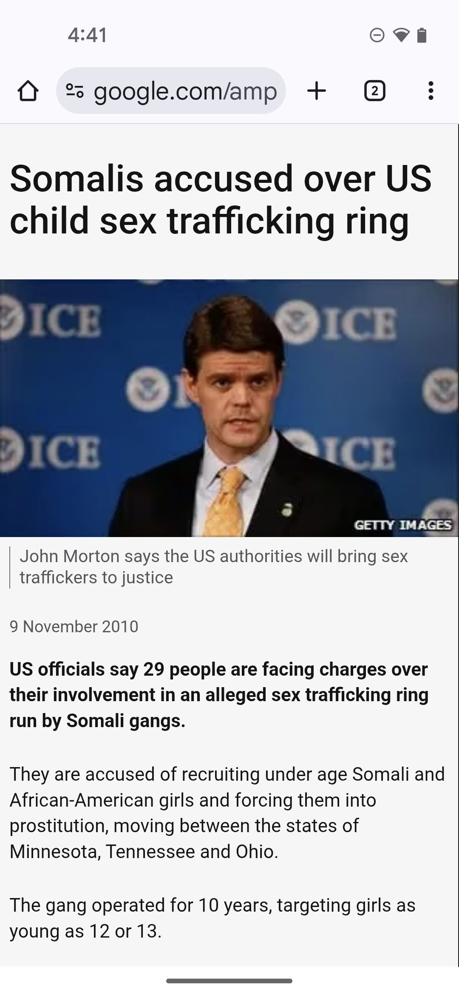
Task: Open a new tab with plus icon
Action: pyautogui.click(x=317, y=91)
